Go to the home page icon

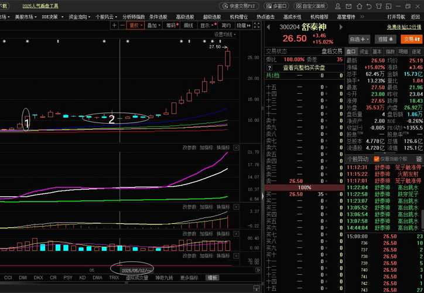[360, 6]
